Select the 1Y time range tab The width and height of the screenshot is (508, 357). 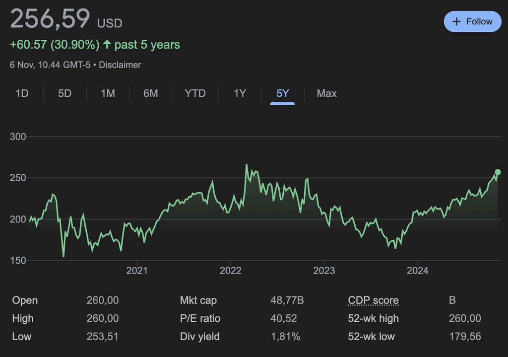(240, 93)
